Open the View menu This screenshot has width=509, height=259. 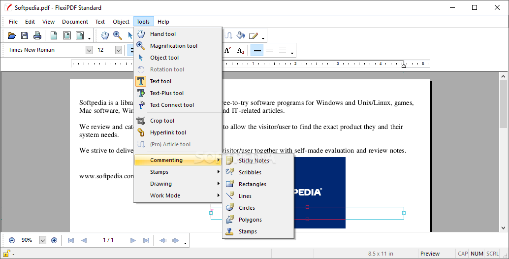tap(48, 22)
